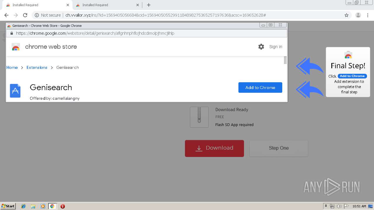Click the zip file download thumbnail
The image size is (374, 210).
(x=199, y=117)
